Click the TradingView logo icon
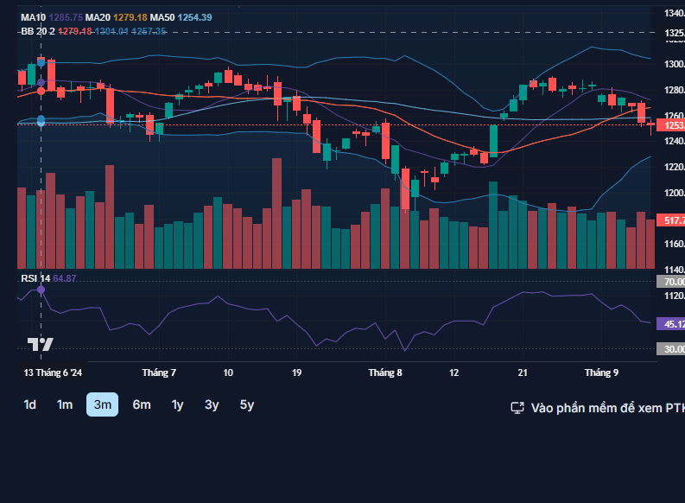685x503 pixels. click(40, 344)
